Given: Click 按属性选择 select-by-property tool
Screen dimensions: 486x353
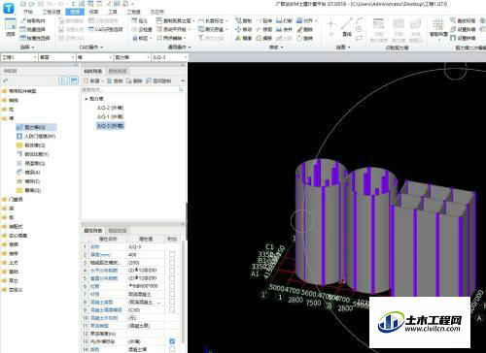Looking at the screenshot, I should click(x=35, y=38).
